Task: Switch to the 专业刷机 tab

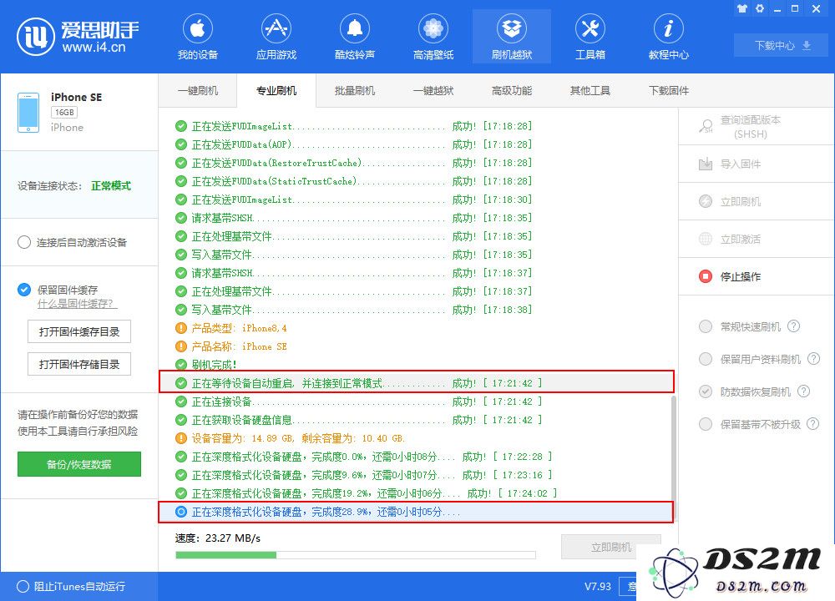Action: click(x=276, y=90)
